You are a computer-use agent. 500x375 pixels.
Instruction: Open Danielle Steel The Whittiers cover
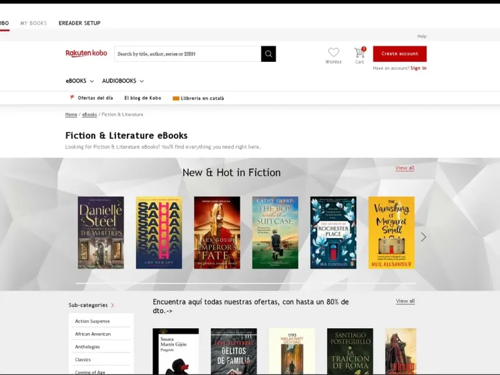[x=101, y=232]
